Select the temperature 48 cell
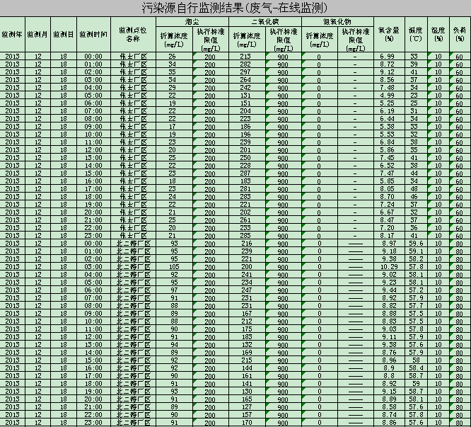The image size is (471, 427). [416, 189]
